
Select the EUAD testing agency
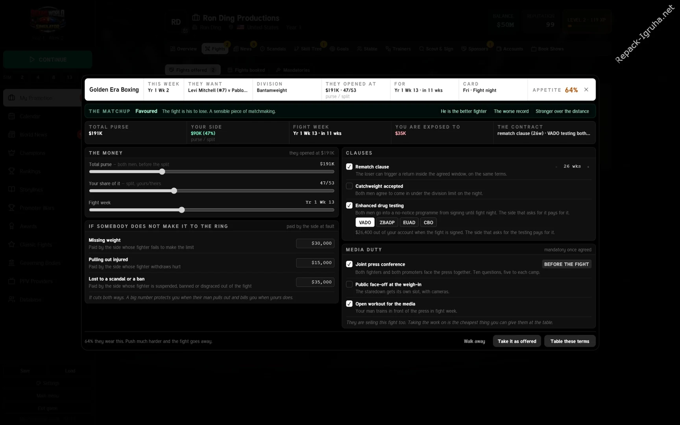pyautogui.click(x=409, y=222)
